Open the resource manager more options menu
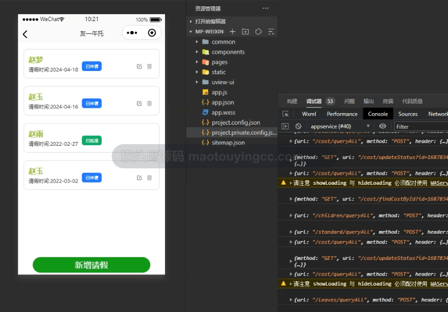Screen dimensions: 448x312 266,8
